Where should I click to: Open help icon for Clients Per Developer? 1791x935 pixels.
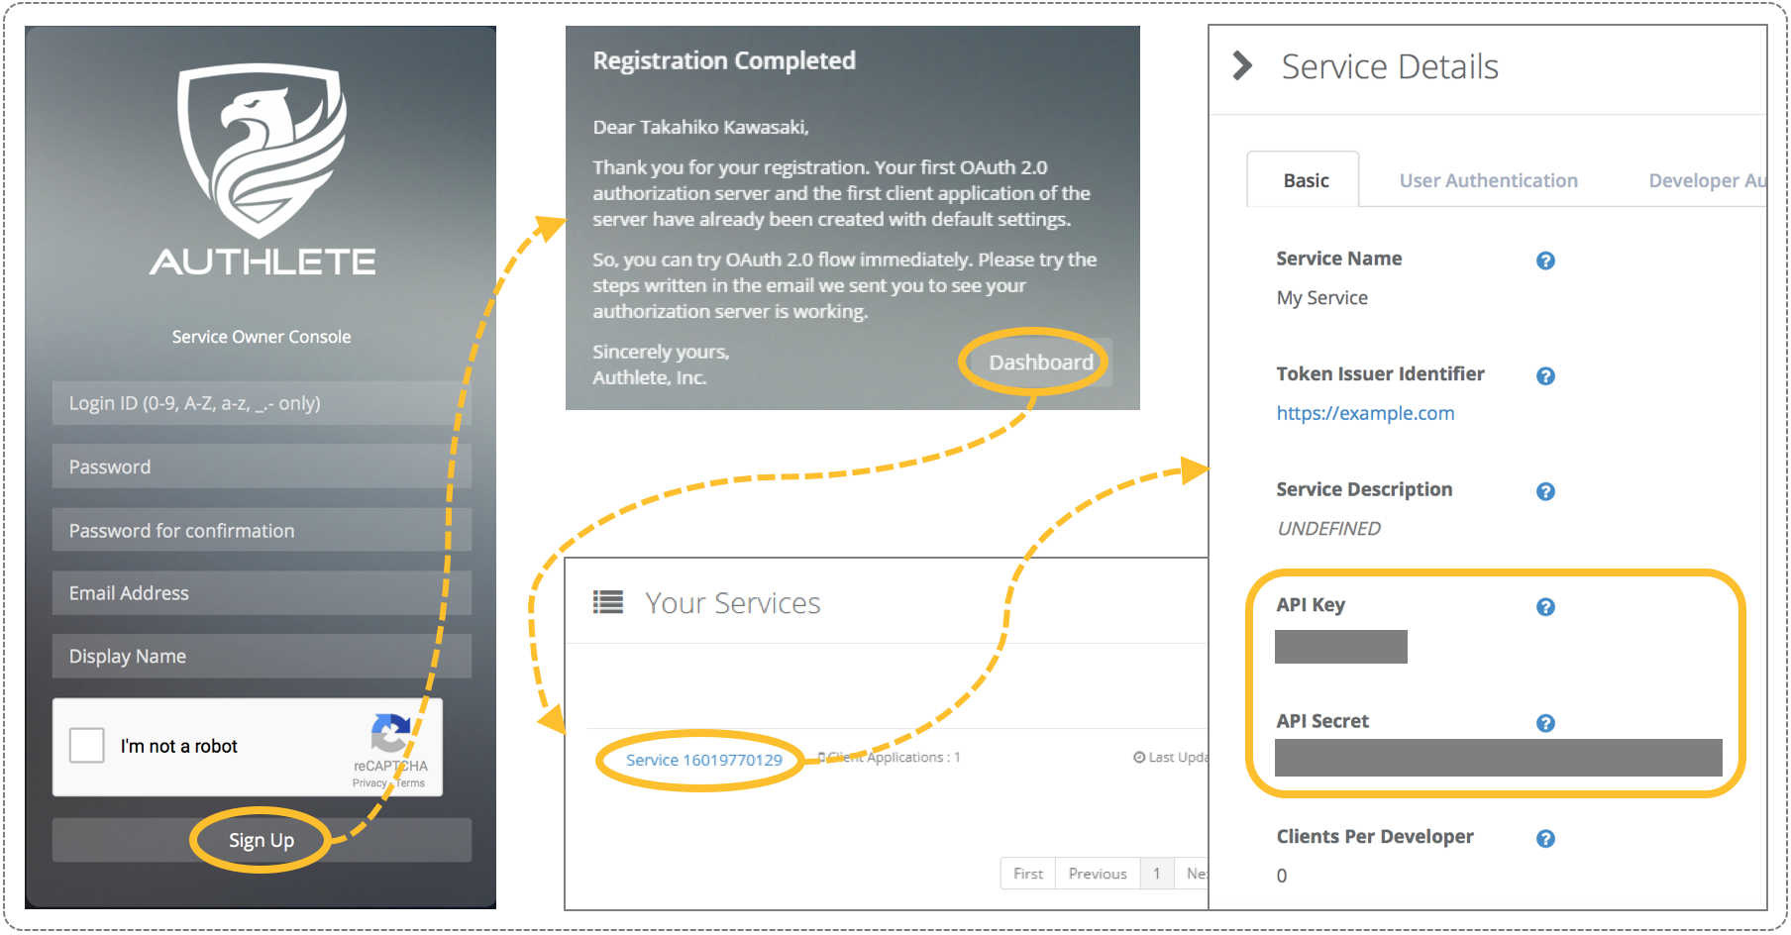click(x=1545, y=839)
